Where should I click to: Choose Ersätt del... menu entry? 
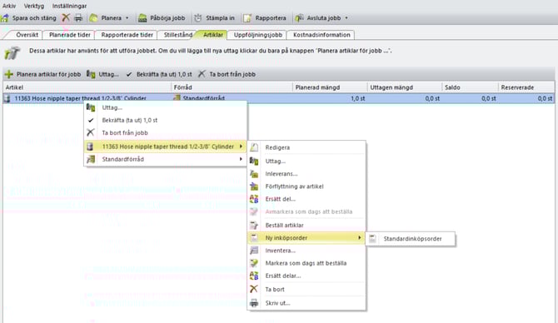click(x=306, y=199)
